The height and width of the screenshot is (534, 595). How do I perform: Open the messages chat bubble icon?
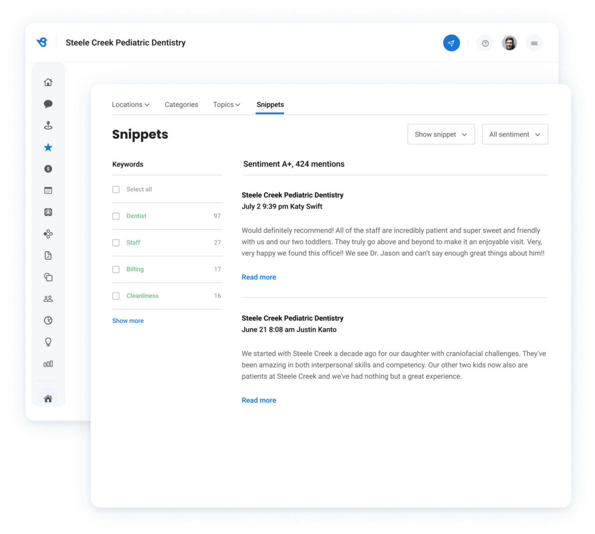48,104
